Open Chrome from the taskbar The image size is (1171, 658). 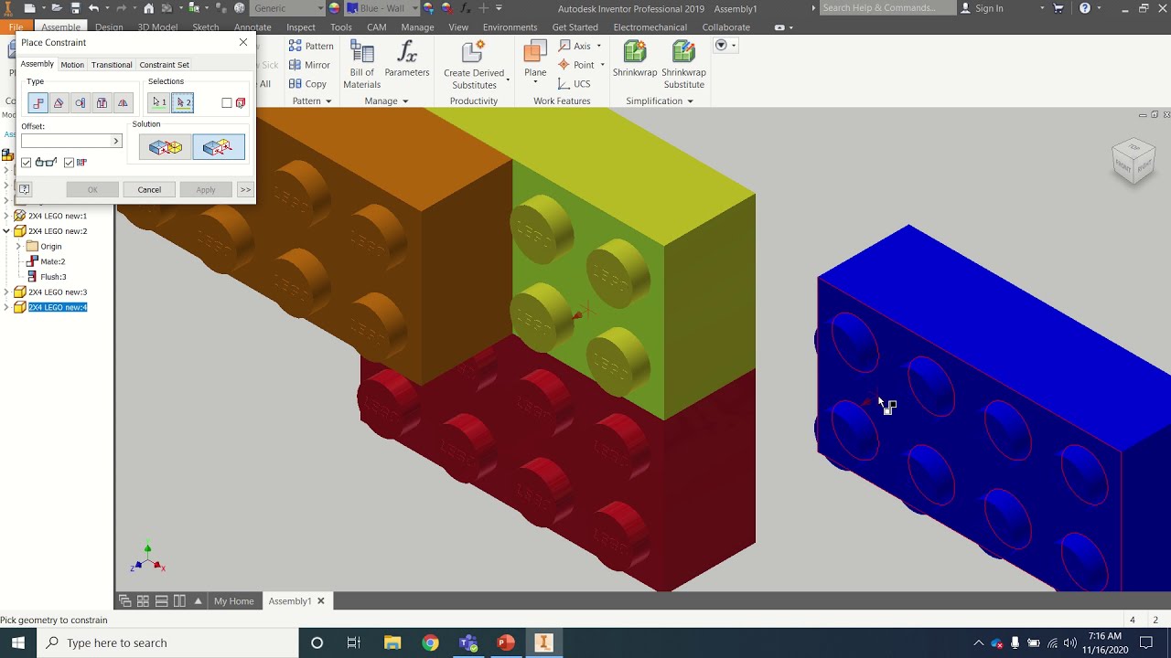pyautogui.click(x=430, y=643)
